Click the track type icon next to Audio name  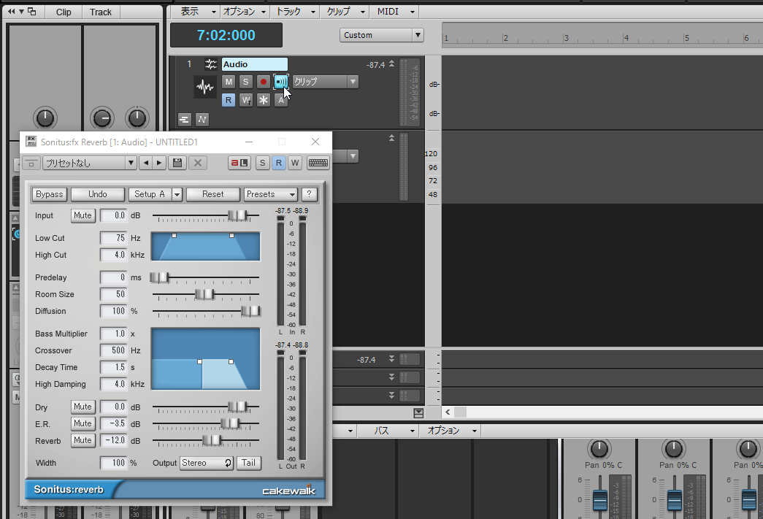[211, 64]
